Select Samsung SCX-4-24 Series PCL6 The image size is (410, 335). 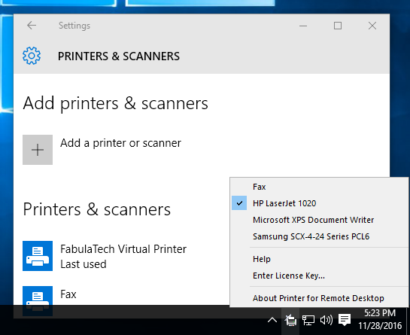point(319,236)
